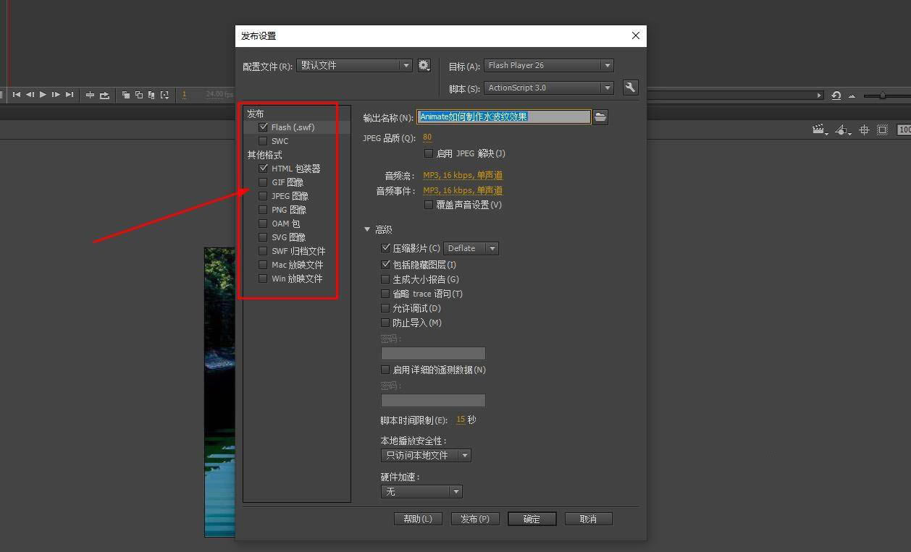Click the timeline zoom slider handle
The height and width of the screenshot is (552, 911).
click(882, 95)
